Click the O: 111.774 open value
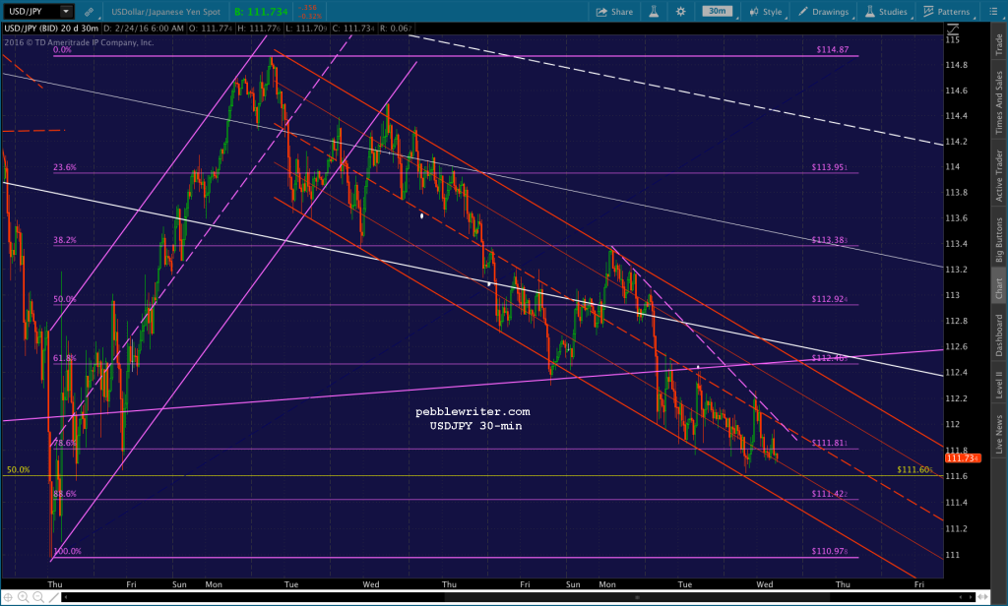This screenshot has height=606, width=1008. tap(211, 29)
